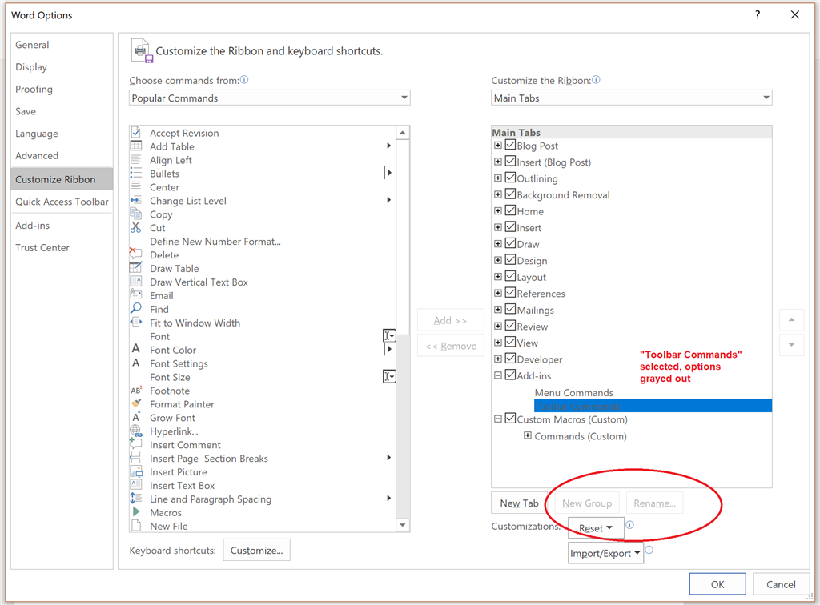Click commands list scroll up arrow

point(403,133)
